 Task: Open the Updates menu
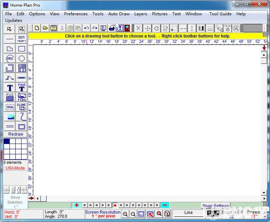coord(13,20)
